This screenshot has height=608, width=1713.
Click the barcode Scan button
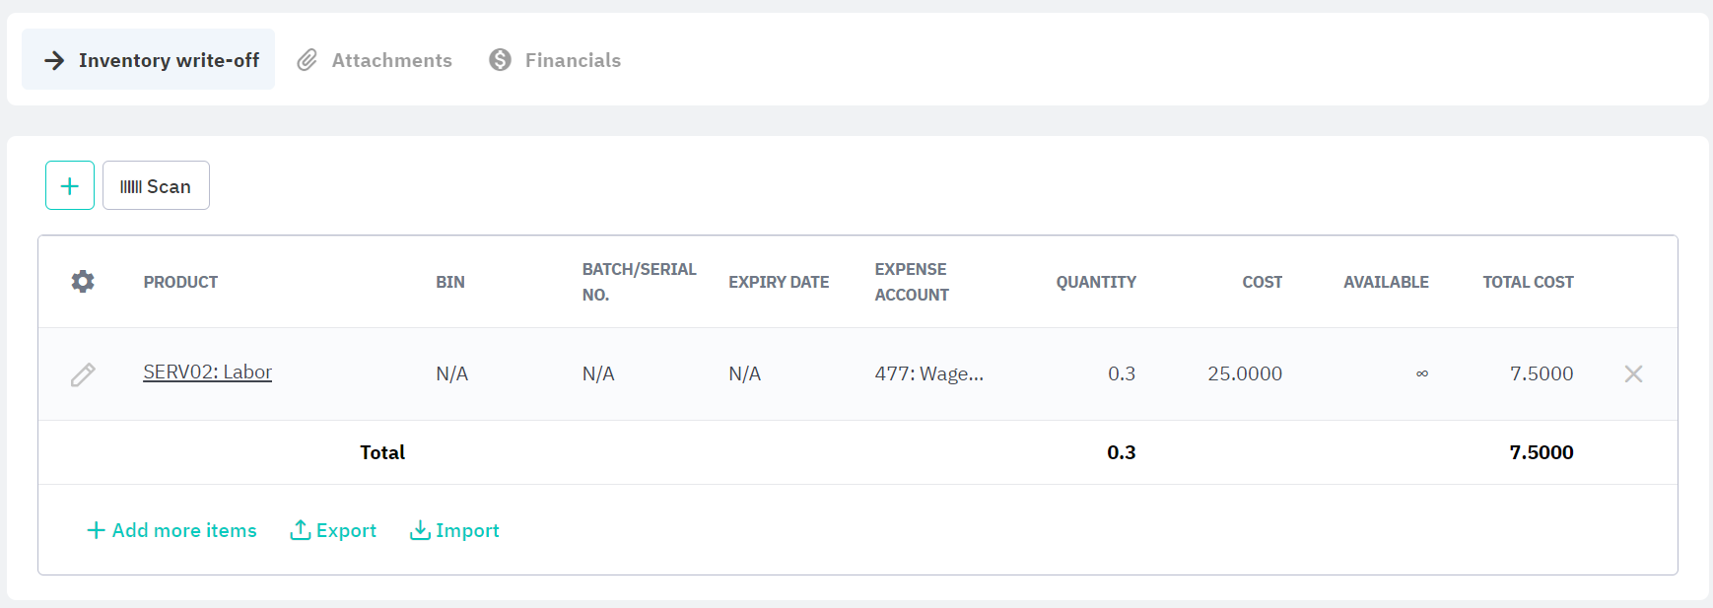pyautogui.click(x=156, y=185)
